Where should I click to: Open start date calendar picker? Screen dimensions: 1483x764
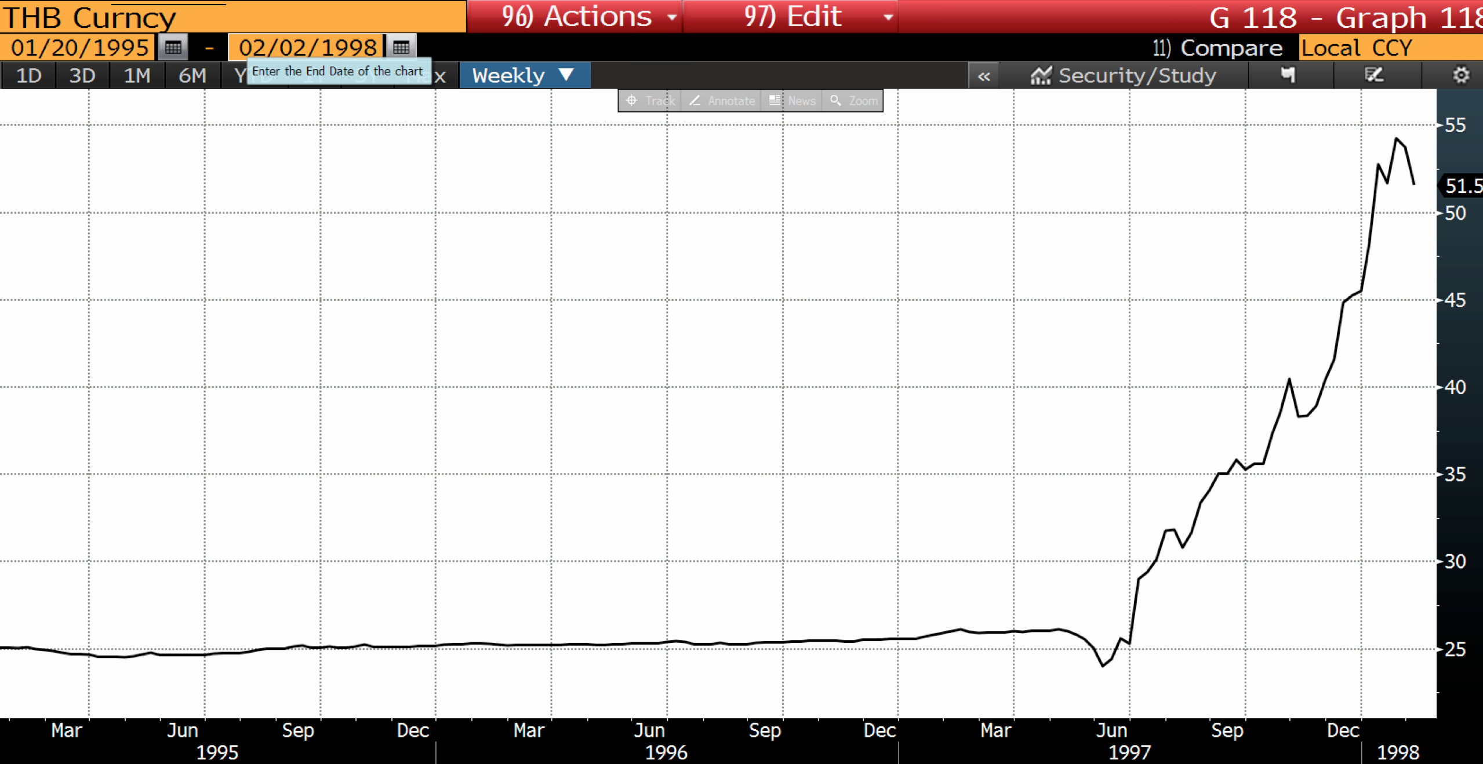[173, 48]
